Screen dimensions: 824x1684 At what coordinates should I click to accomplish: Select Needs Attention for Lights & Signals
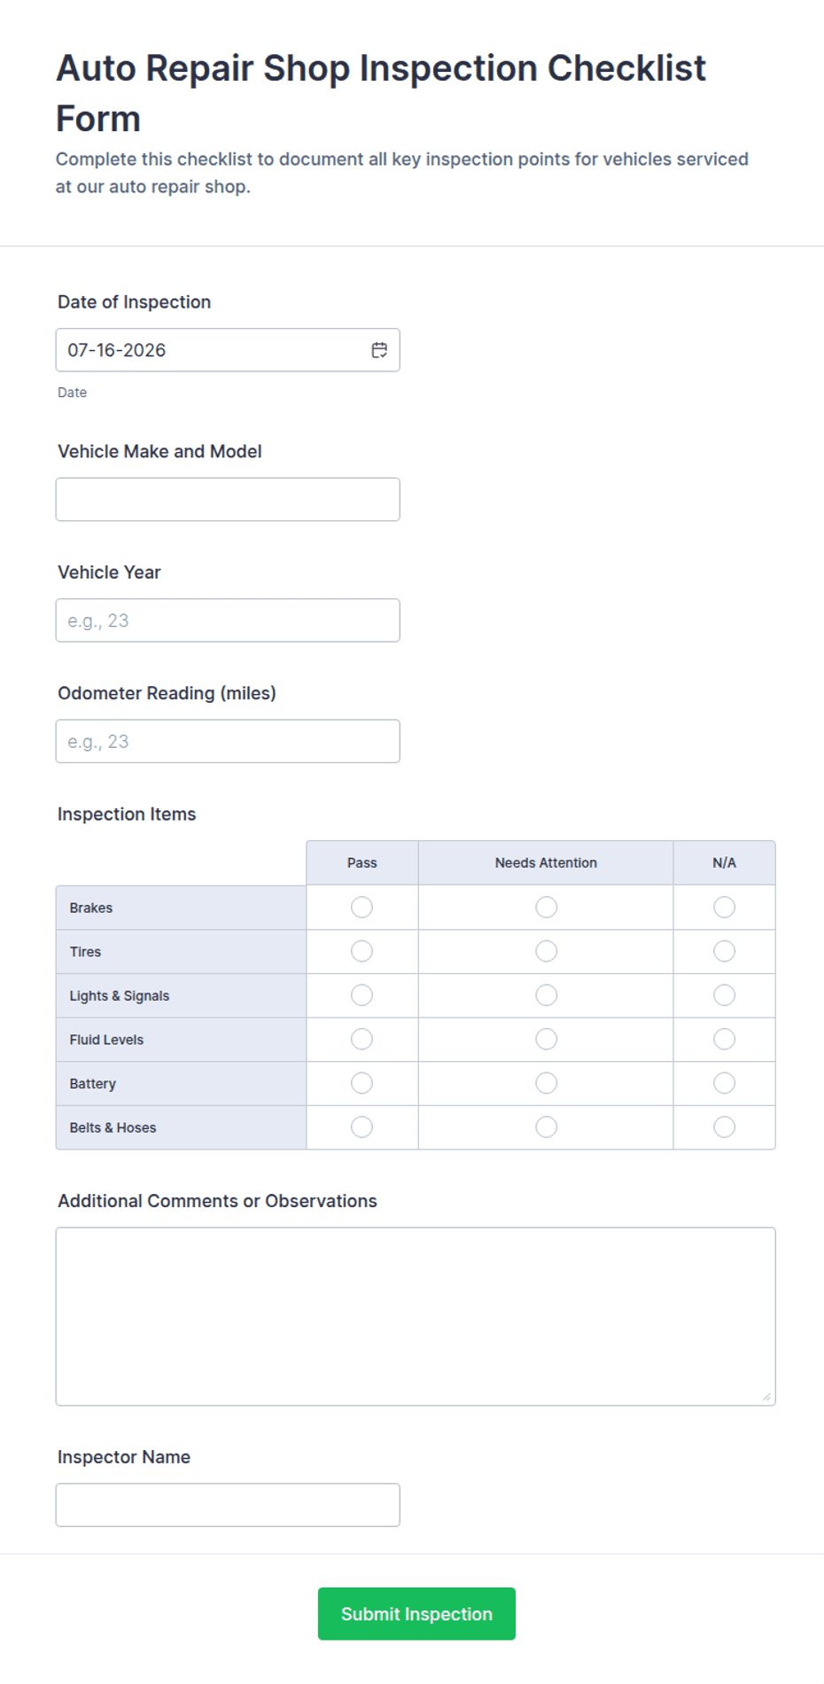[546, 995]
